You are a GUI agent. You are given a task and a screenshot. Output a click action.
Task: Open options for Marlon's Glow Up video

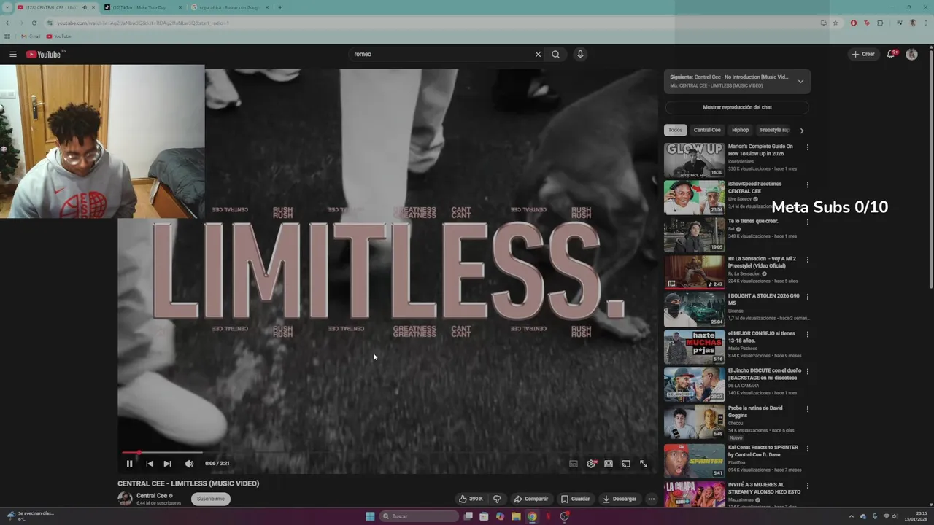(x=807, y=147)
